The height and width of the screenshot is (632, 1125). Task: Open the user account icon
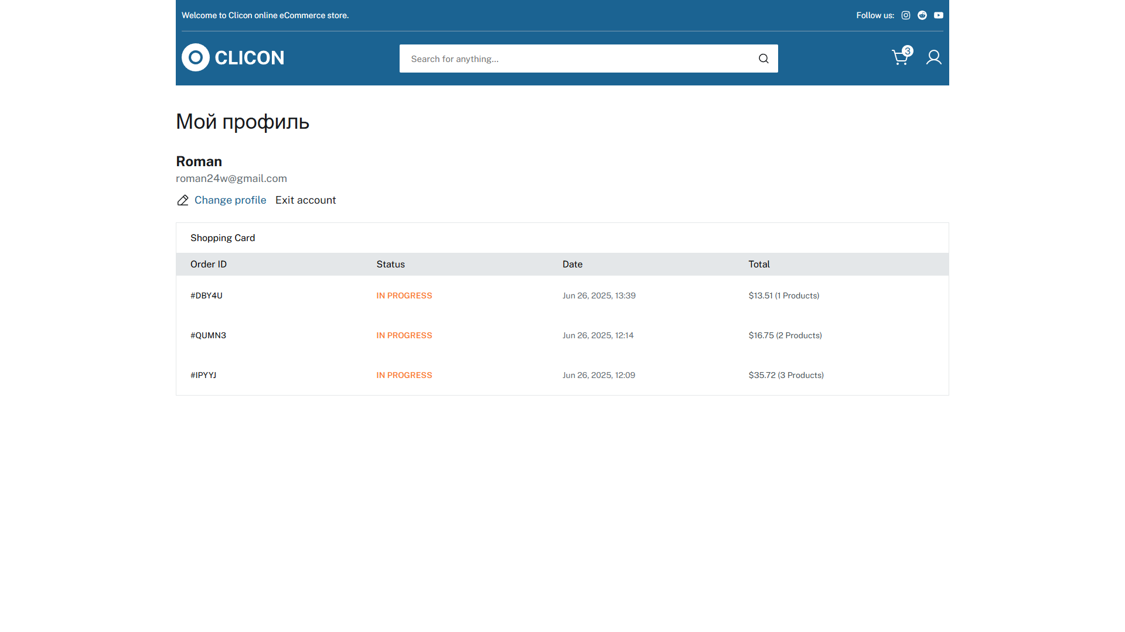tap(934, 57)
